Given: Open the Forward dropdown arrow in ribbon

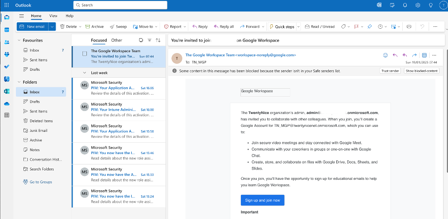Looking at the screenshot, I should [x=263, y=27].
